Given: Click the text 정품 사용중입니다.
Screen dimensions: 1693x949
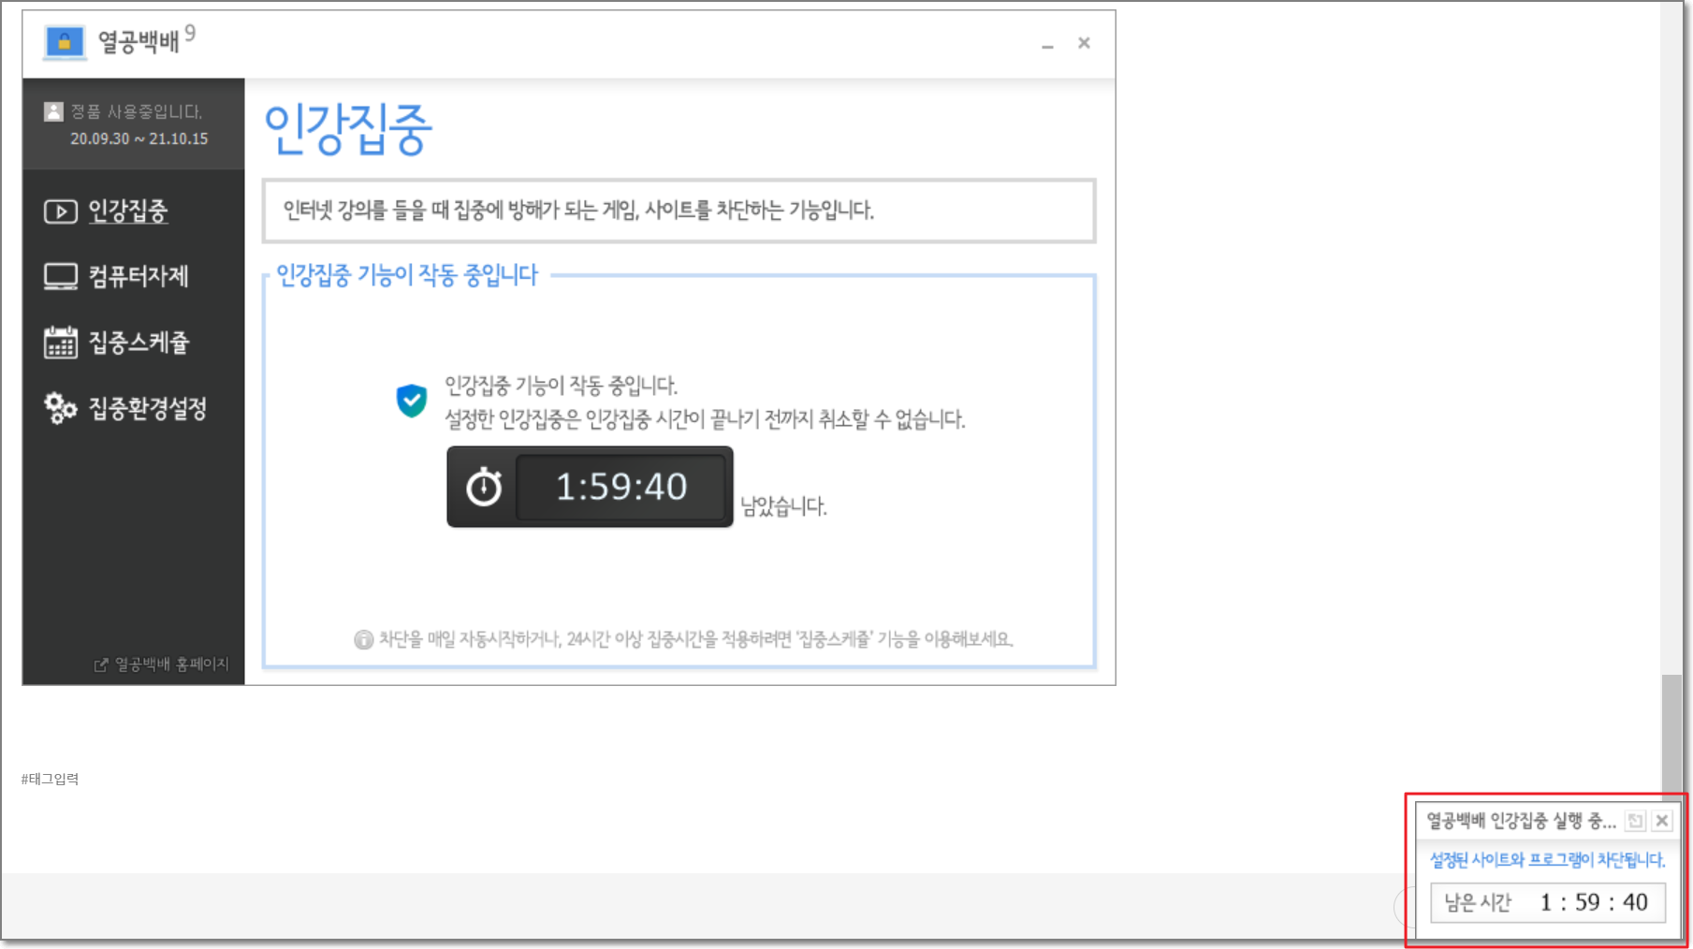Looking at the screenshot, I should [x=137, y=111].
